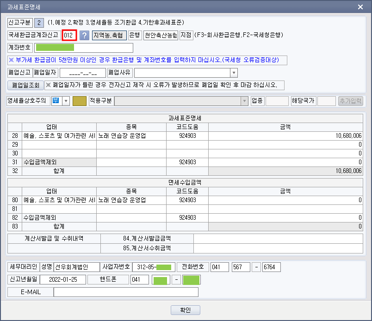Open the 폐업사유 dropdown list

click(x=234, y=73)
